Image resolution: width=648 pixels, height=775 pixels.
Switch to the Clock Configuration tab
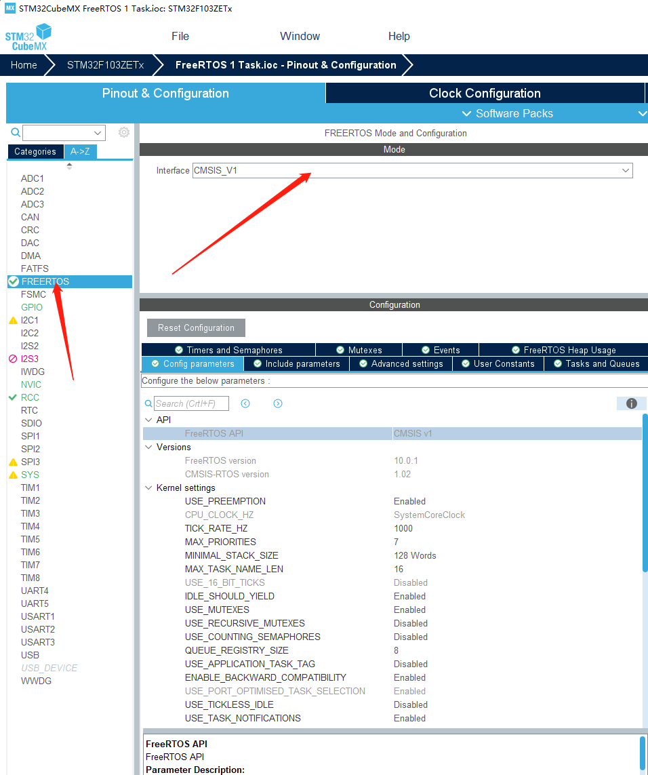pos(484,93)
